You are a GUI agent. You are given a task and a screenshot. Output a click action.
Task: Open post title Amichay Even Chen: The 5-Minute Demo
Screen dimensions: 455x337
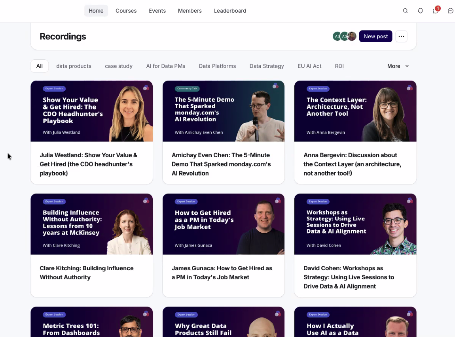[x=221, y=164]
